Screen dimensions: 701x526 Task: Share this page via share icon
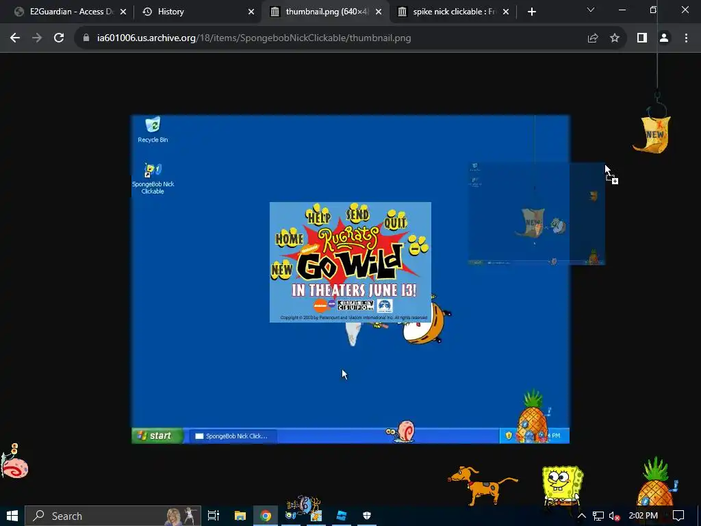click(593, 38)
